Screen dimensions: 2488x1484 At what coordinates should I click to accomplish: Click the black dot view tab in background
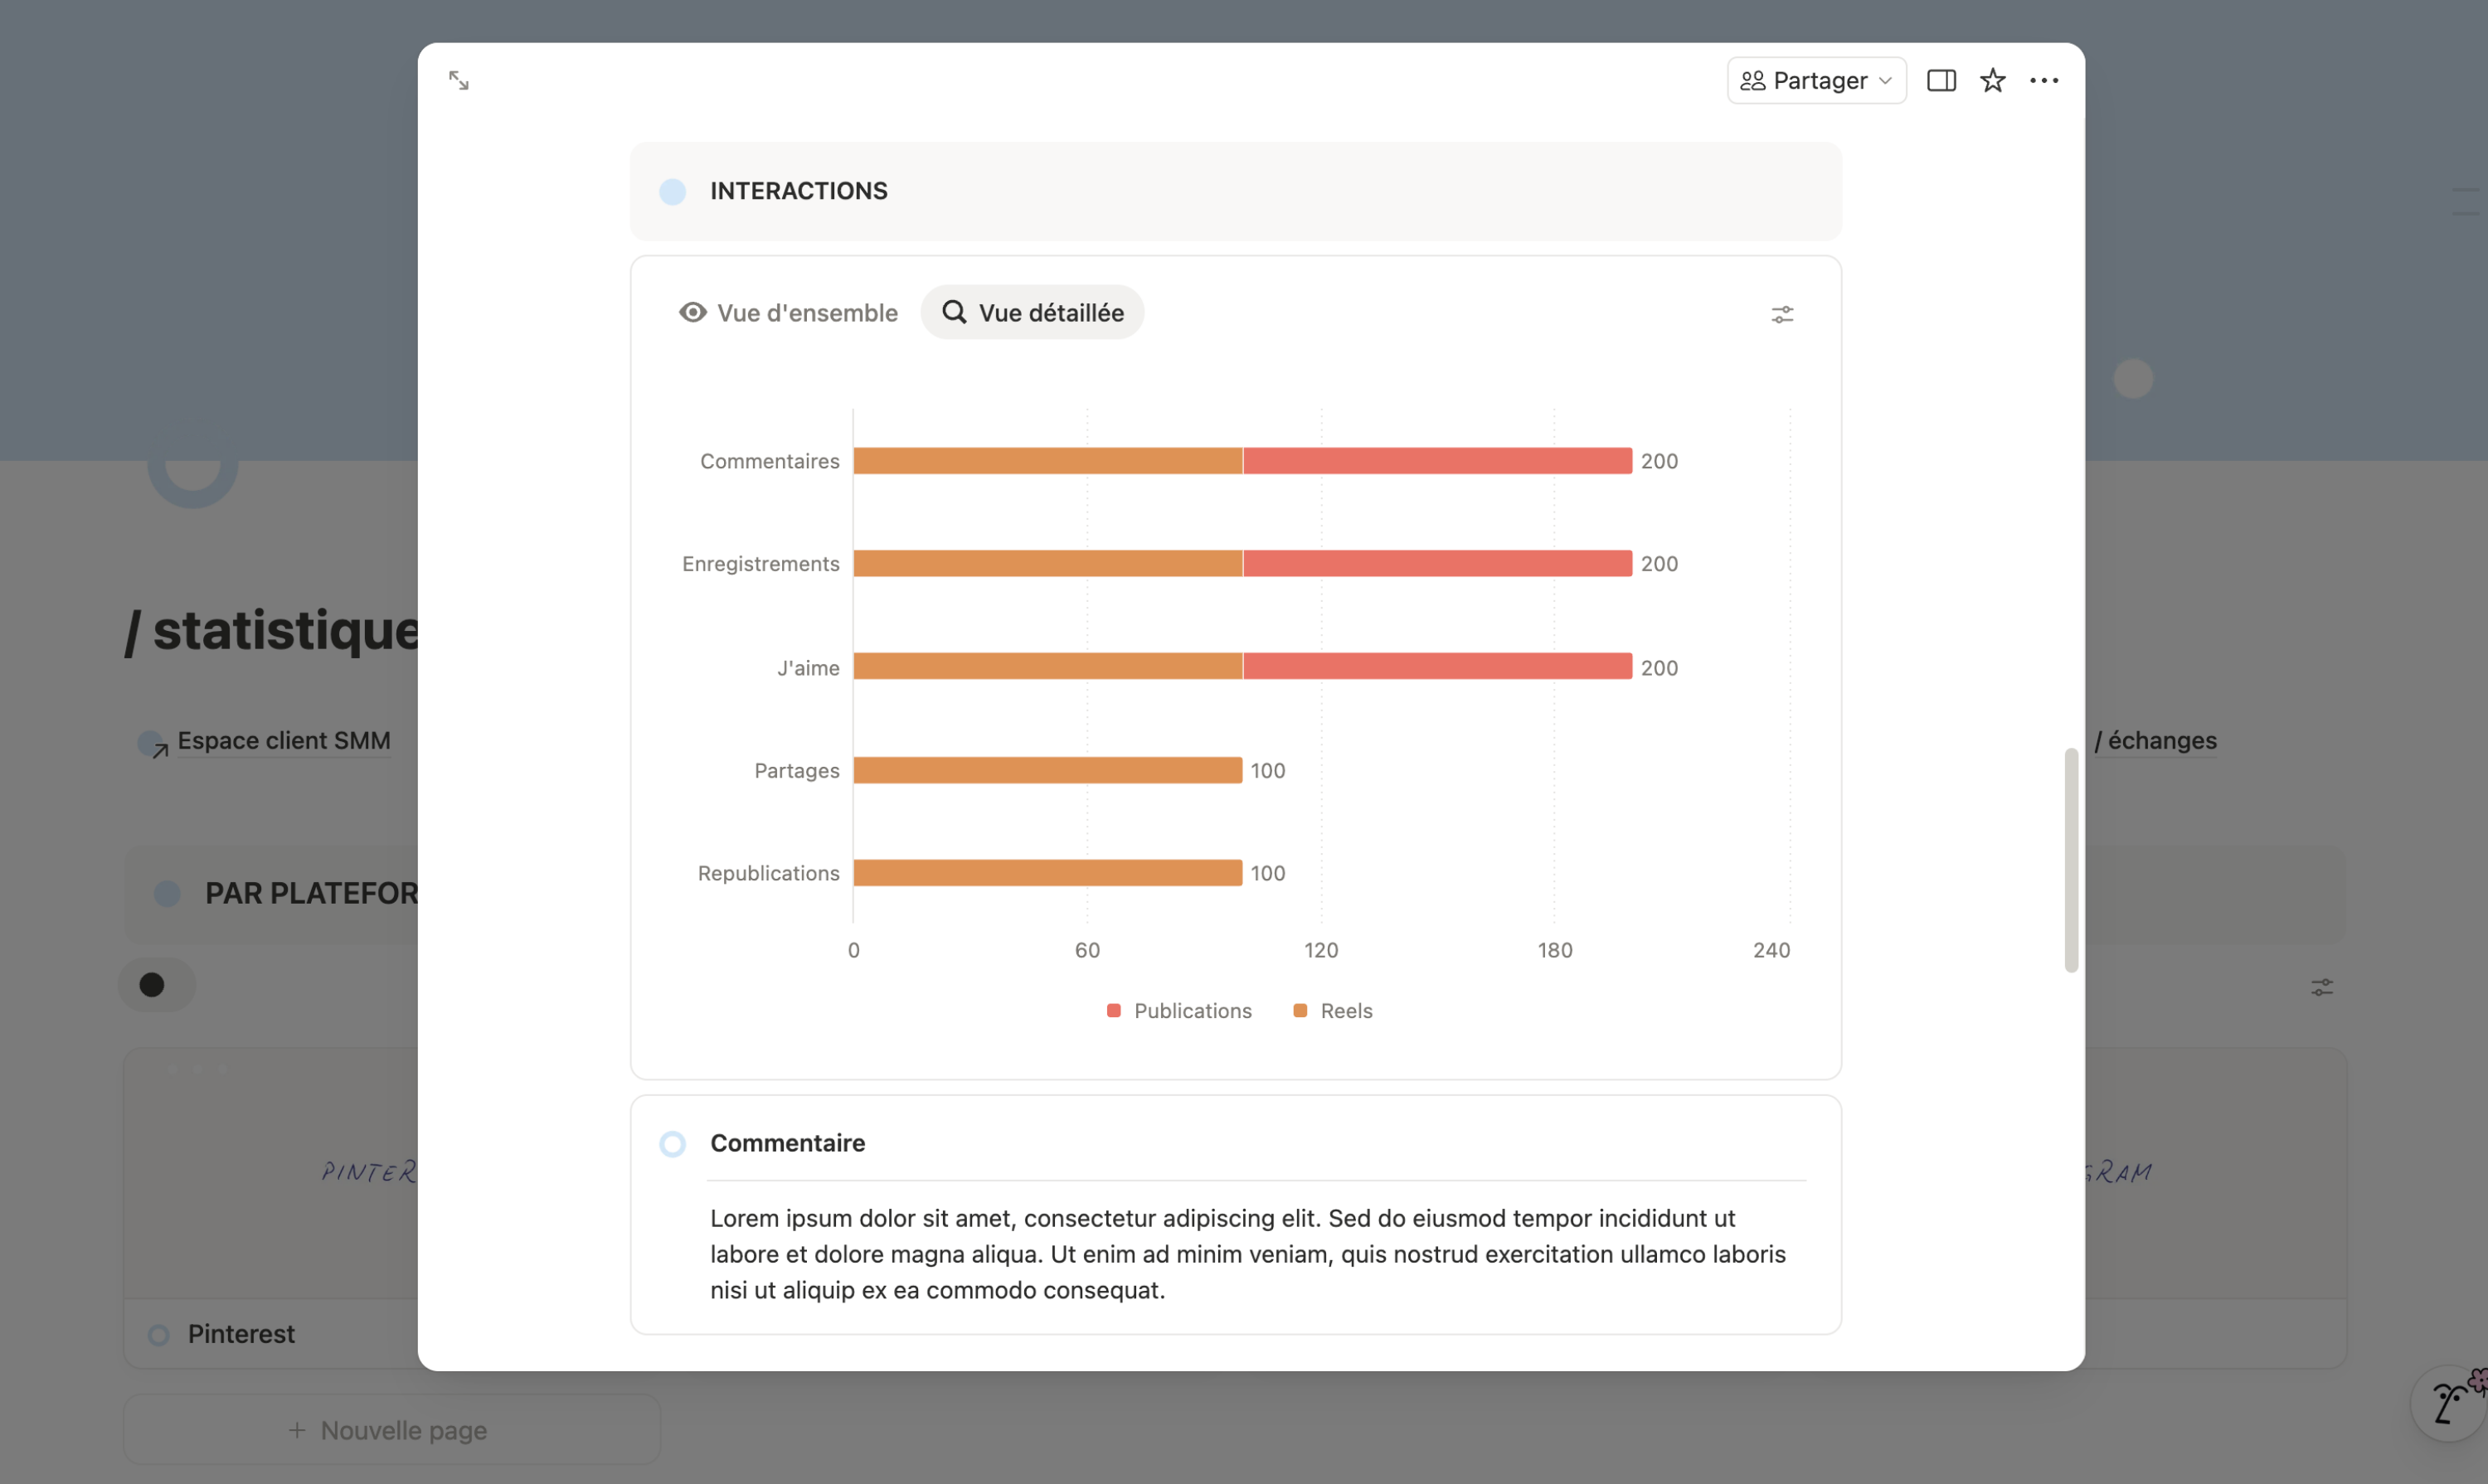(156, 986)
